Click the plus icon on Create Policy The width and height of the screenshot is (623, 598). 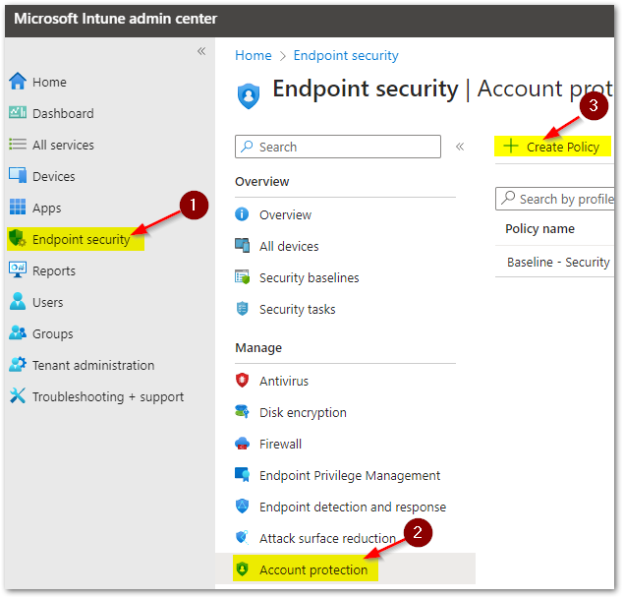pyautogui.click(x=511, y=146)
